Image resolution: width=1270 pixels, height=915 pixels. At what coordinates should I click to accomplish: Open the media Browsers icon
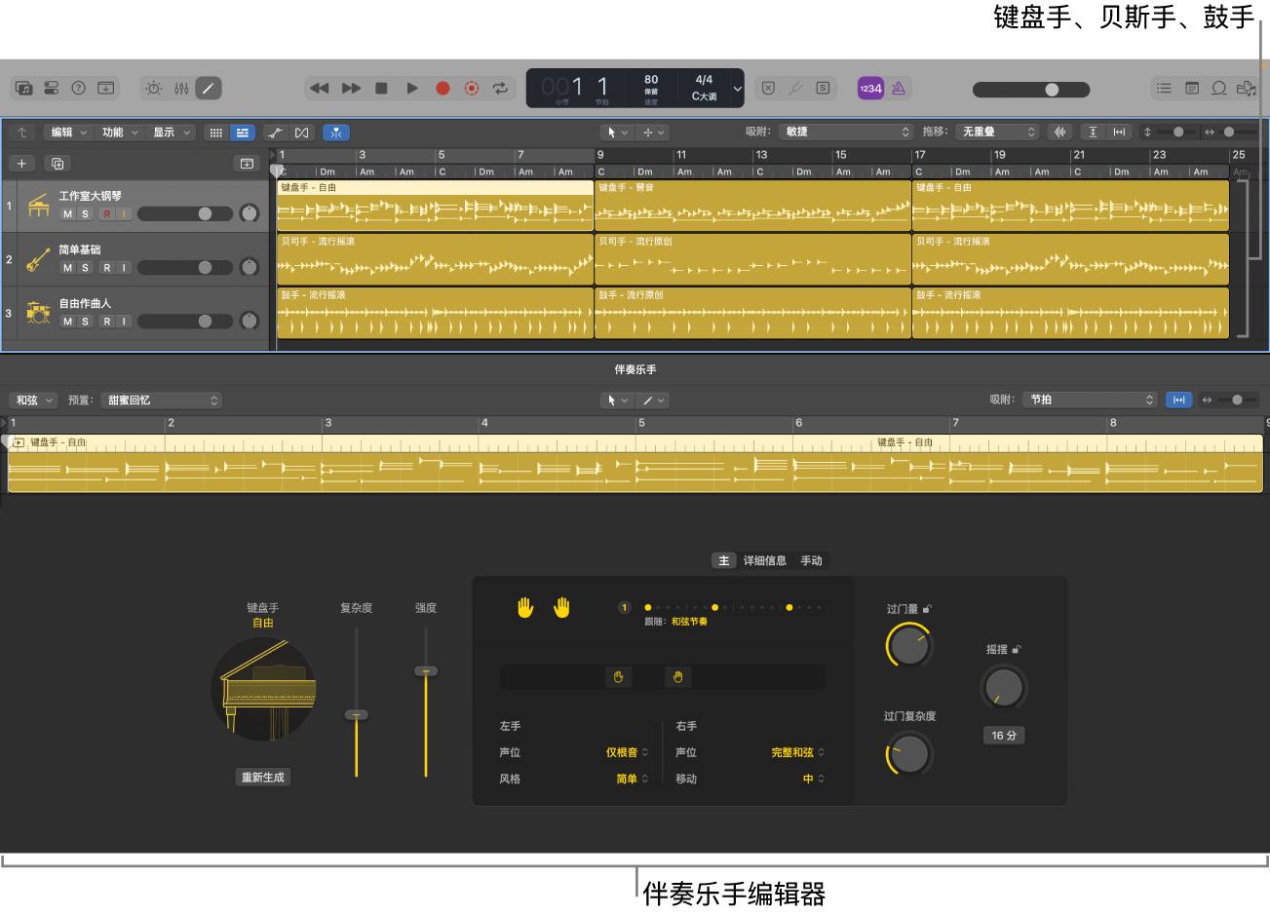click(1246, 88)
